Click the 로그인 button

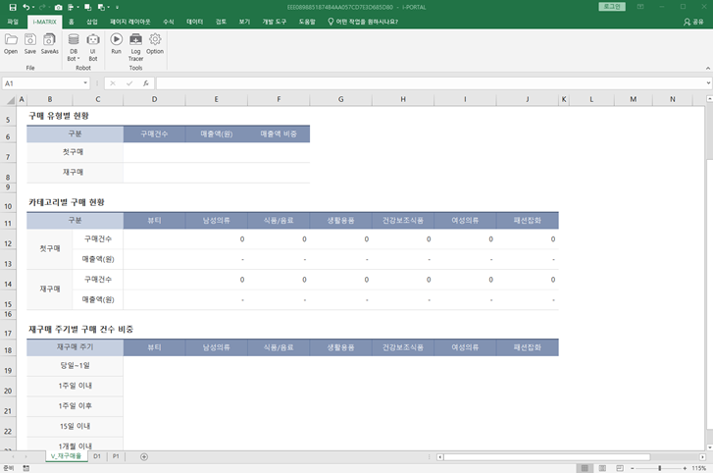[x=614, y=7]
